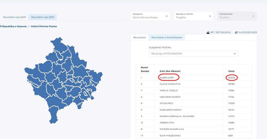Click the Emri dhe Mbiemri column header

click(x=170, y=71)
